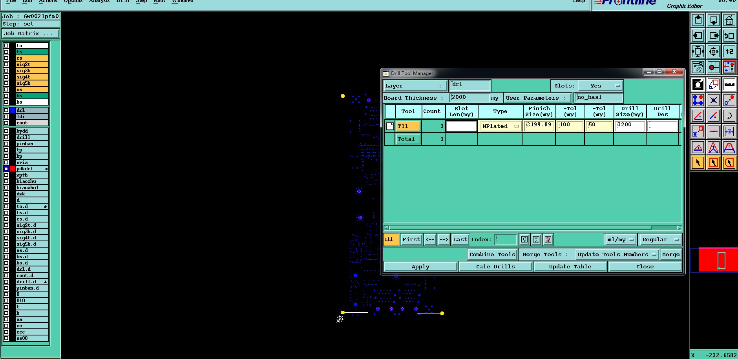This screenshot has height=359, width=738.
Task: Toggle the checkbox for layer ydkdrl
Action: coord(6,169)
